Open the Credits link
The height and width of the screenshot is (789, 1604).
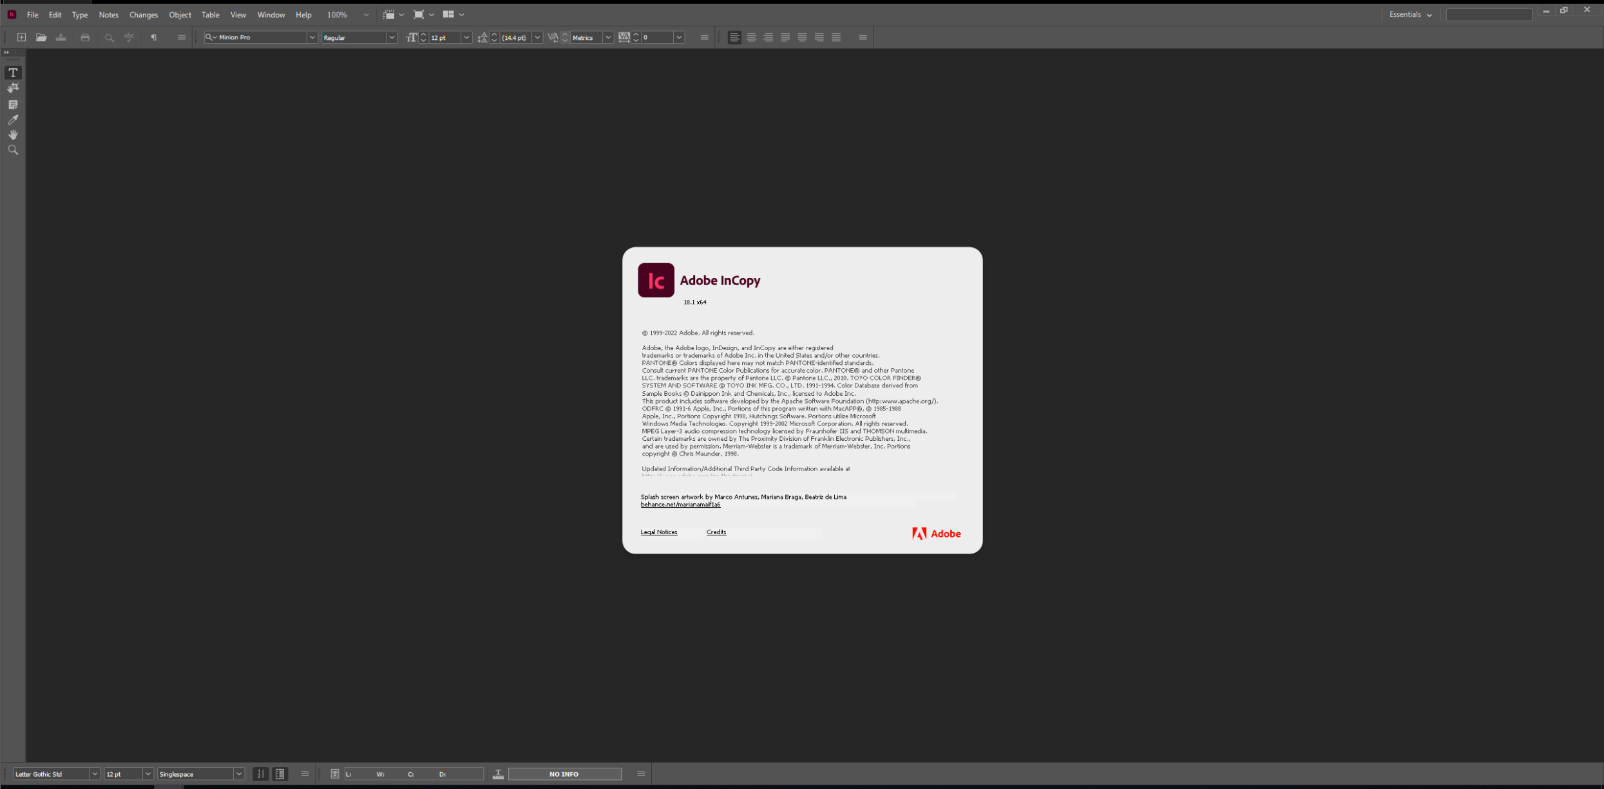(x=716, y=532)
